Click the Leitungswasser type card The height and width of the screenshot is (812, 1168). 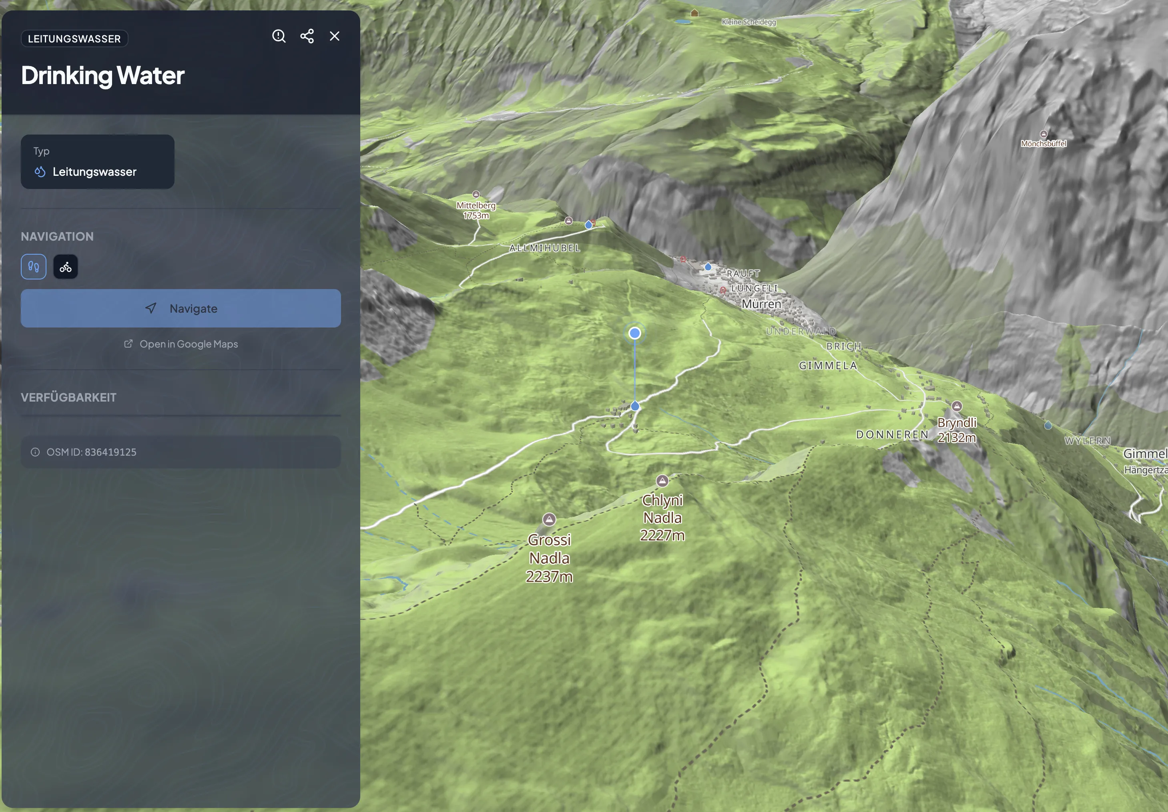coord(98,162)
